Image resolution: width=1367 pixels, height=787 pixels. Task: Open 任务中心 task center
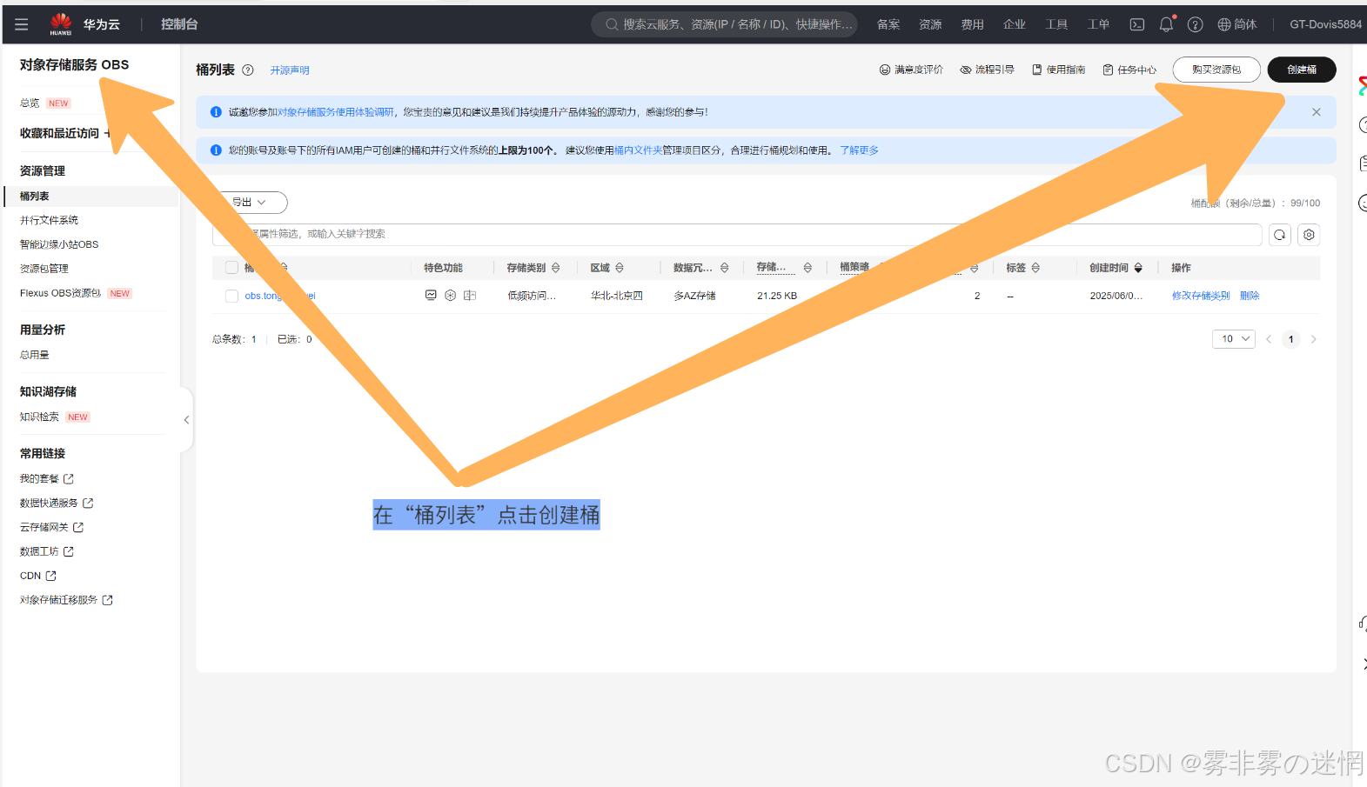click(x=1129, y=70)
